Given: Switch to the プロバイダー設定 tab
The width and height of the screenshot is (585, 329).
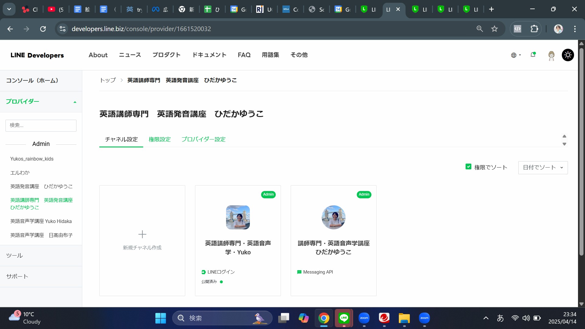Looking at the screenshot, I should pyautogui.click(x=204, y=140).
